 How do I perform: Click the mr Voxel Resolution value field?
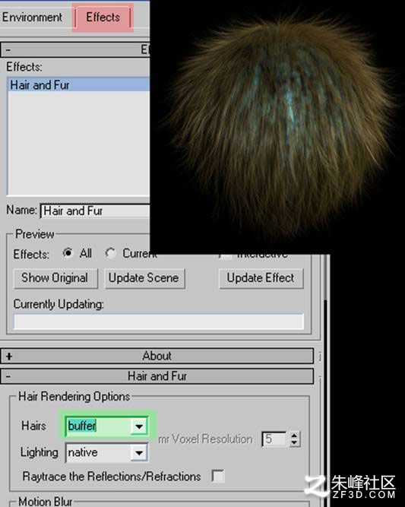click(274, 439)
